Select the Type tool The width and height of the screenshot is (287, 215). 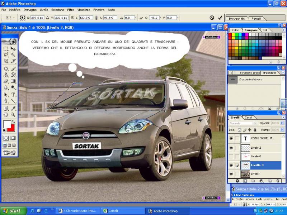(x=13, y=95)
